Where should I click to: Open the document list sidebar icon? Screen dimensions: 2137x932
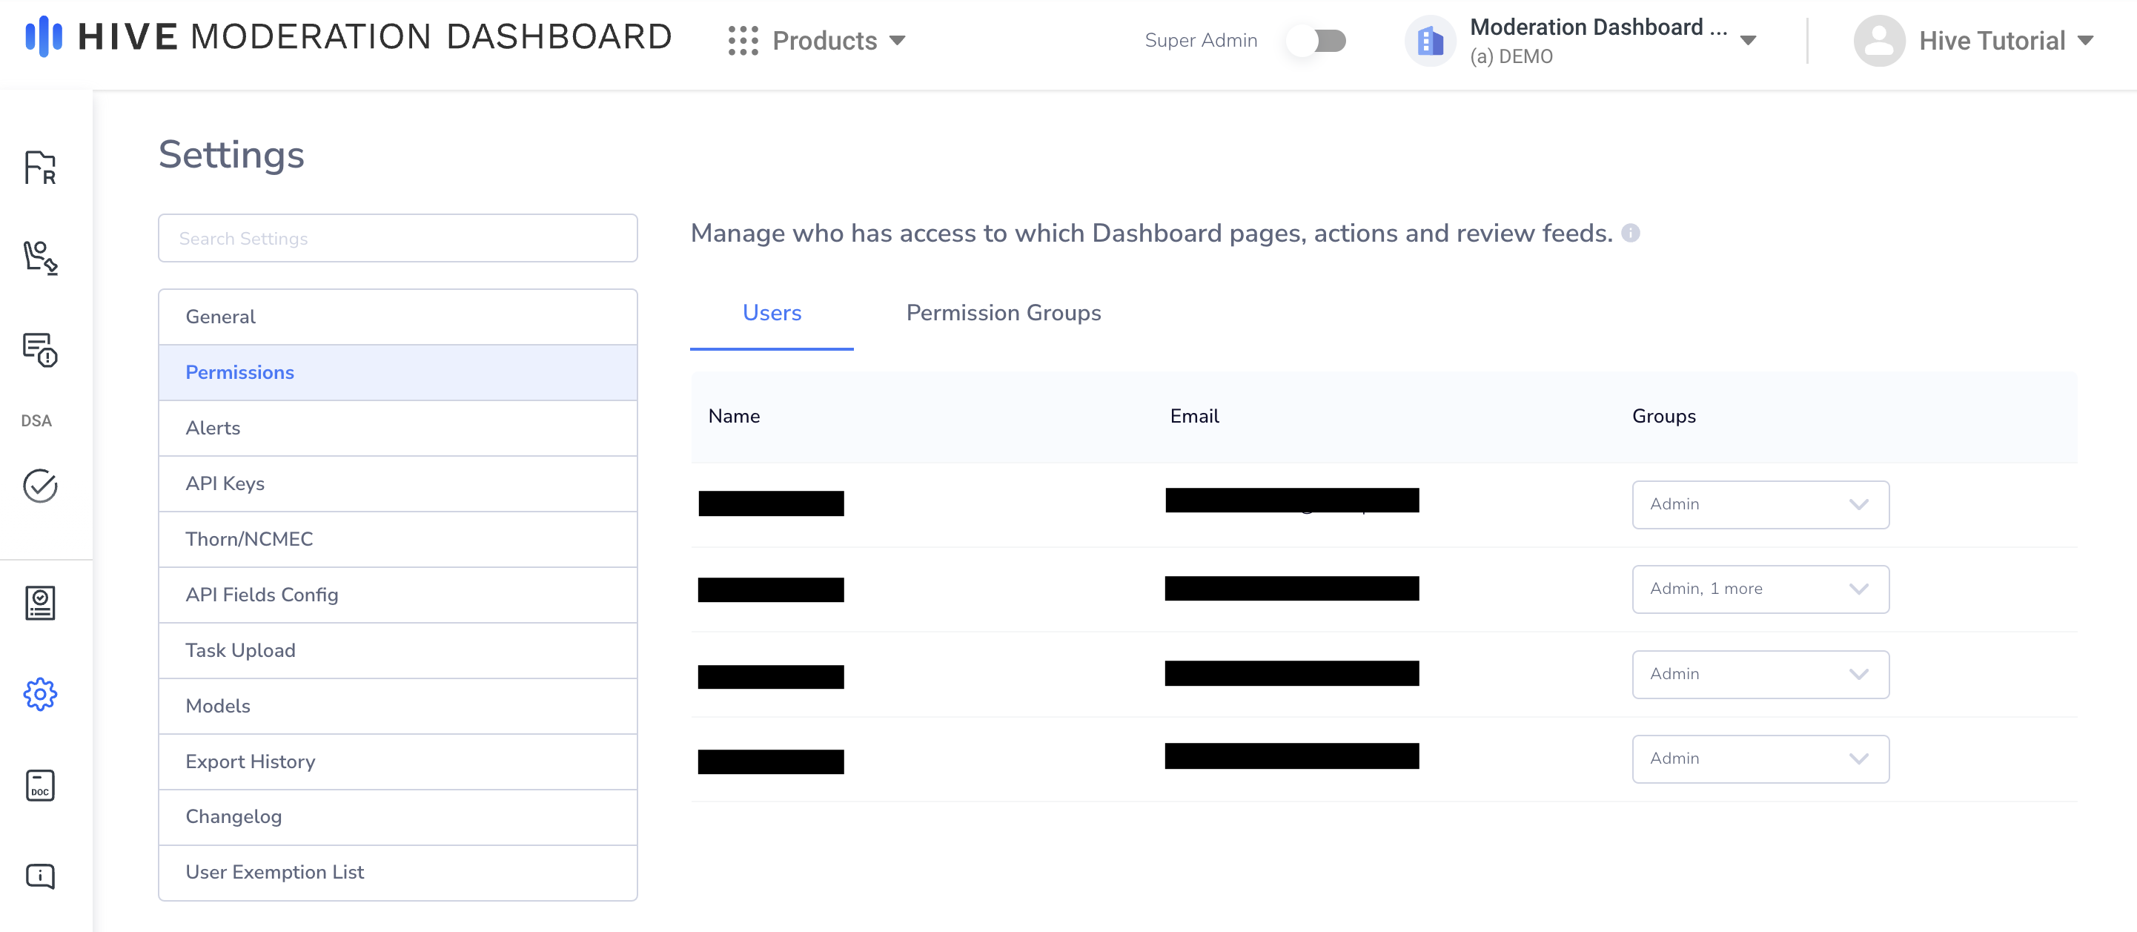[40, 604]
